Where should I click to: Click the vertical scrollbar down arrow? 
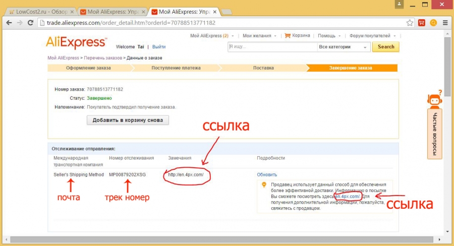point(447,231)
